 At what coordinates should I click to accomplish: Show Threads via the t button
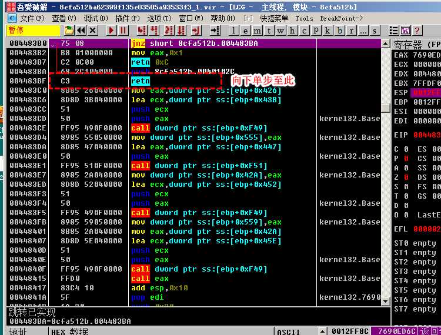point(269,31)
